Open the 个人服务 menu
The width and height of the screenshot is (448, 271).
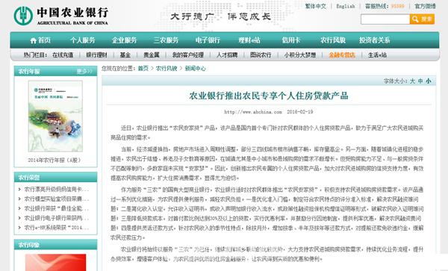point(83,40)
